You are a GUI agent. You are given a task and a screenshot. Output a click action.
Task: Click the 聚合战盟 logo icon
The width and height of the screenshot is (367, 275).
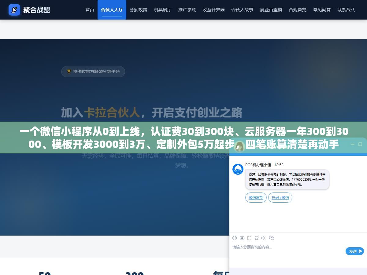click(x=14, y=10)
